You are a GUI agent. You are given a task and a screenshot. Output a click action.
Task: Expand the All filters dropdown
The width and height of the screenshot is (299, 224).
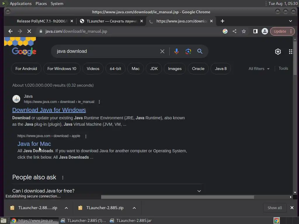259,69
